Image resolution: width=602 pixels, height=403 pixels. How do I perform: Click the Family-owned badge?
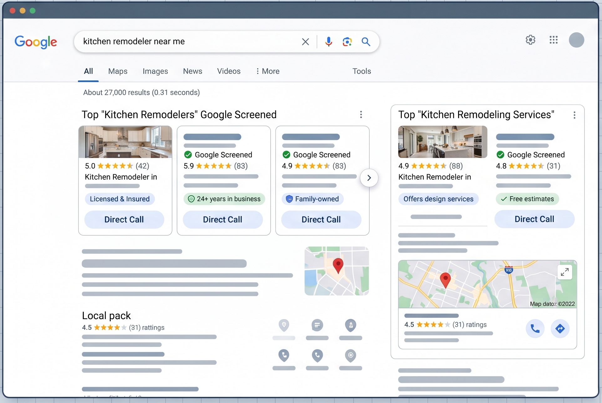click(313, 199)
